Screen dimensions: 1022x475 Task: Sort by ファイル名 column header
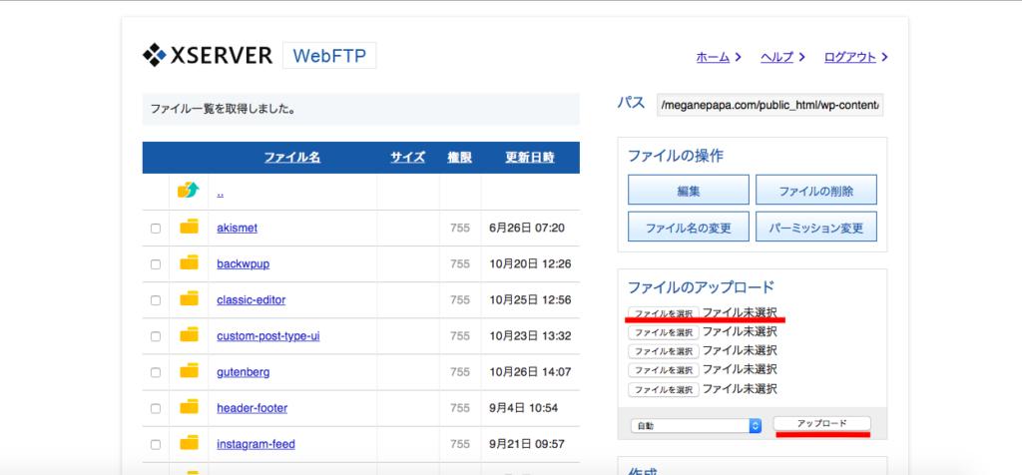tap(291, 158)
